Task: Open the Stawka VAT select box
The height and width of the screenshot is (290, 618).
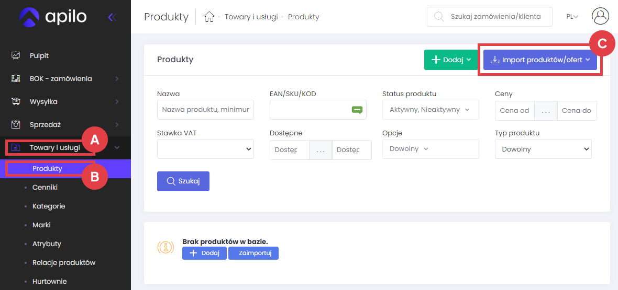Action: coord(205,149)
